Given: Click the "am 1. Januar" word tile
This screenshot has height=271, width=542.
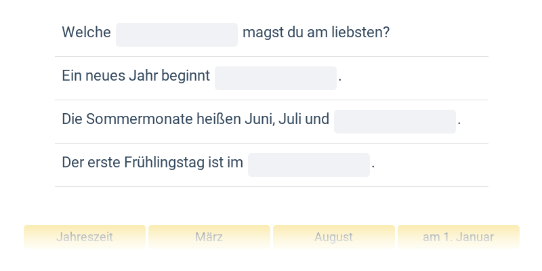Looking at the screenshot, I should pos(459,237).
